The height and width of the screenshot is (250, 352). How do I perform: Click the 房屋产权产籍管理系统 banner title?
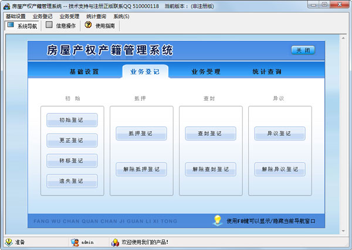(110, 50)
